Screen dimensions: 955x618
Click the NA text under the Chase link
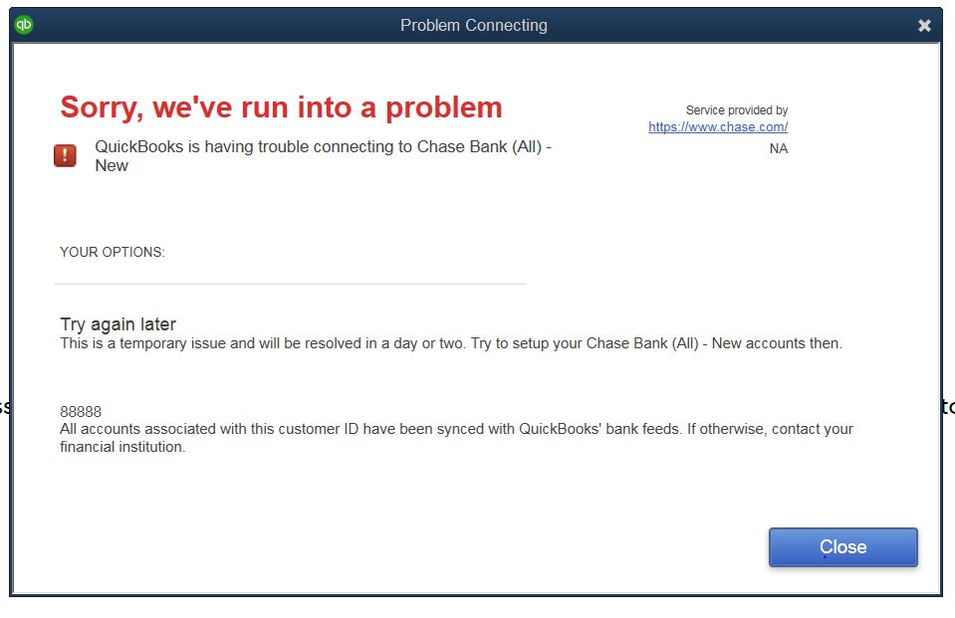click(778, 147)
